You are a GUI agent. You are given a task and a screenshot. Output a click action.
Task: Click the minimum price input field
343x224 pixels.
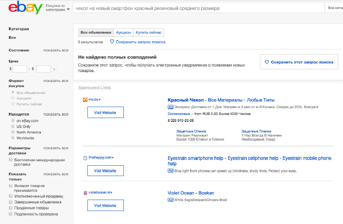20,69
